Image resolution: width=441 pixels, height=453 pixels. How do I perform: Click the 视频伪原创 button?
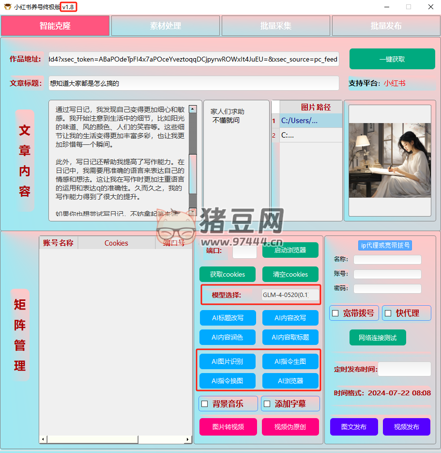pos(290,427)
